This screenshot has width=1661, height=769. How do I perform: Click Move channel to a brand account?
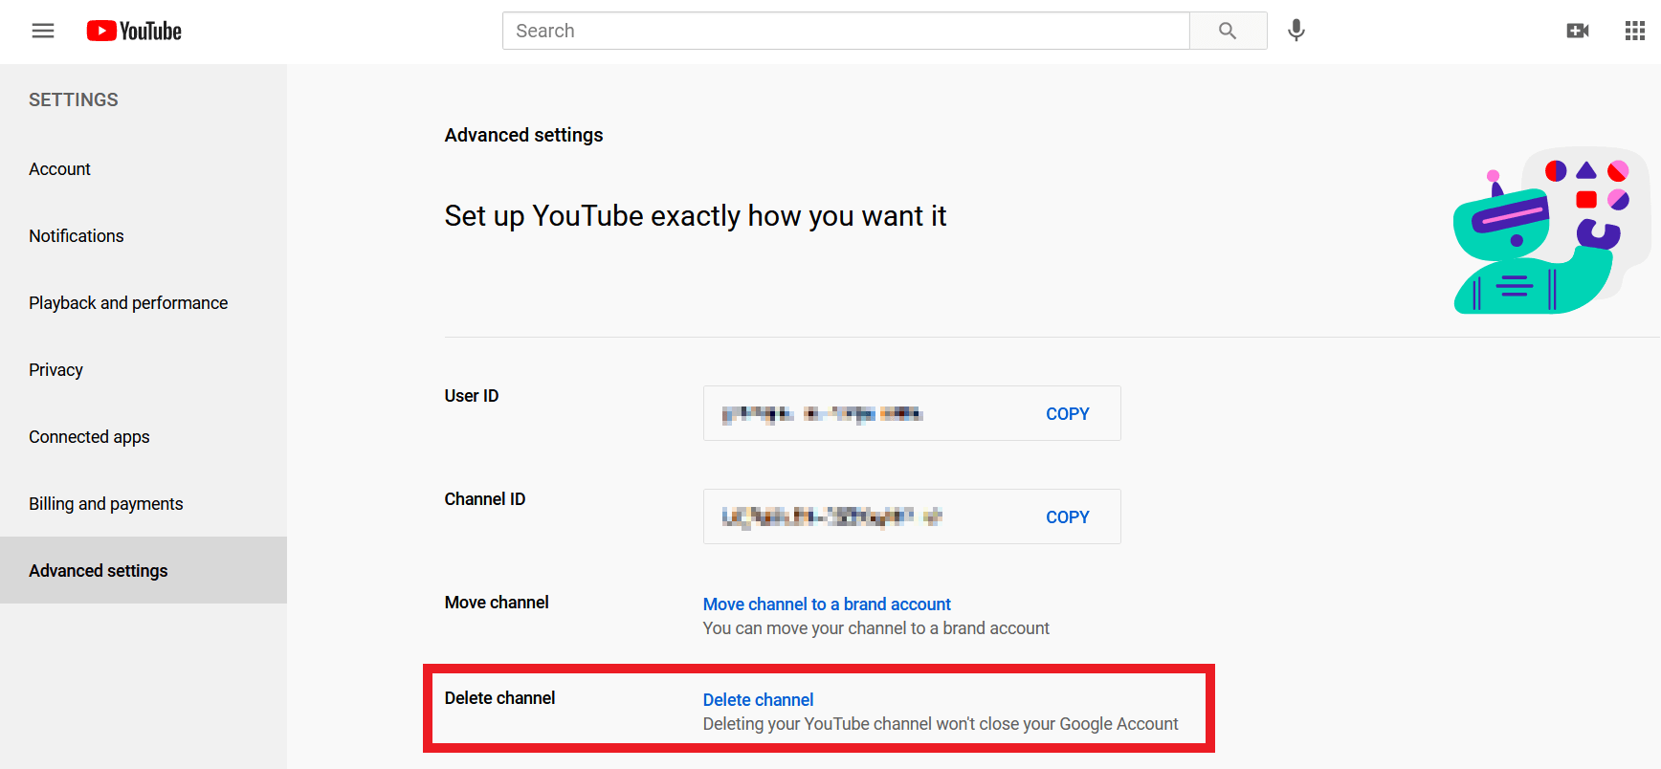pyautogui.click(x=827, y=604)
